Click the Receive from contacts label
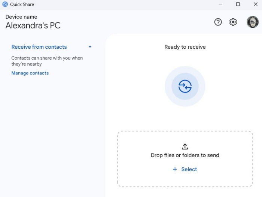This screenshot has width=262, height=197. click(x=39, y=47)
